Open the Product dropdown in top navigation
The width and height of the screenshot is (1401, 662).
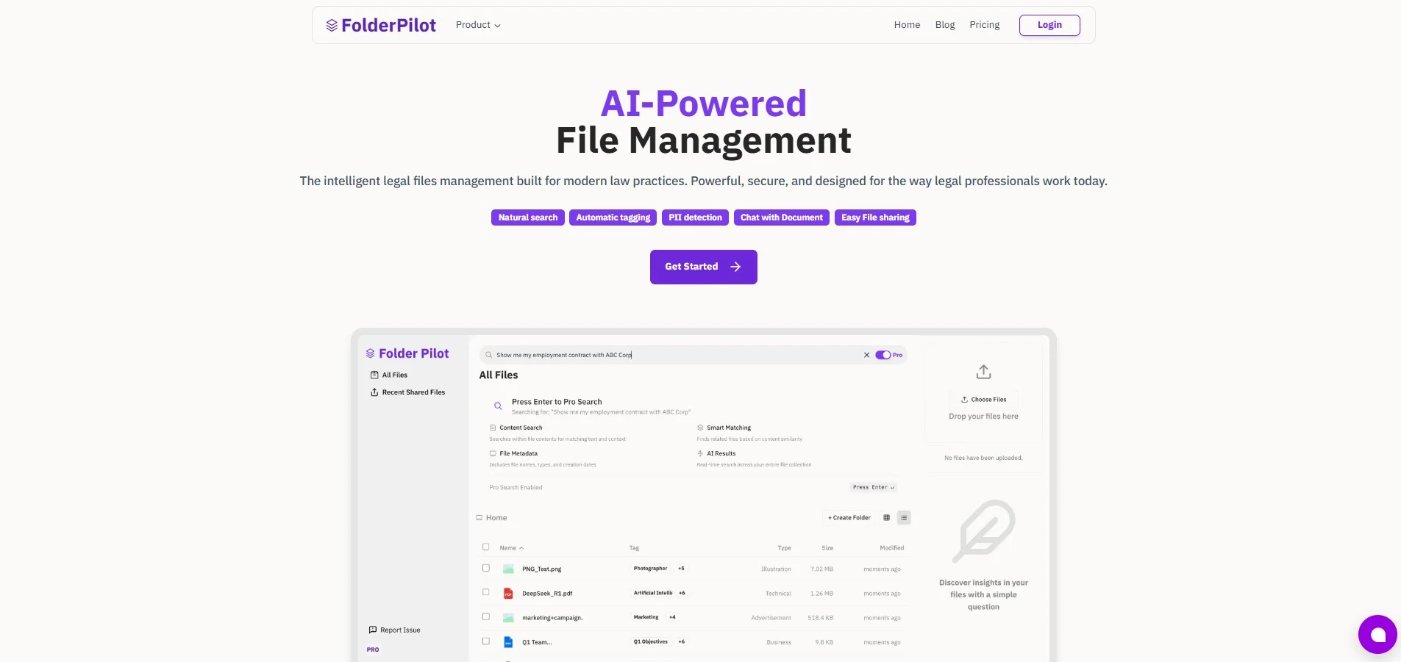[477, 24]
